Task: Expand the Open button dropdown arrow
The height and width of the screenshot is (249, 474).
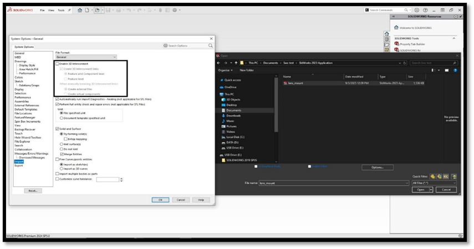Action: [x=431, y=190]
